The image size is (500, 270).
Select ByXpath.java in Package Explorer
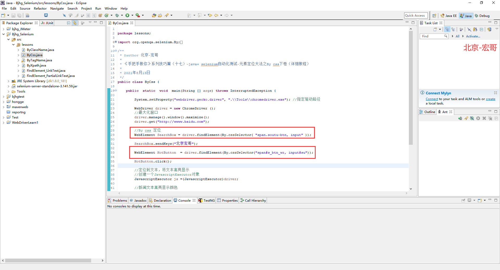coord(36,65)
